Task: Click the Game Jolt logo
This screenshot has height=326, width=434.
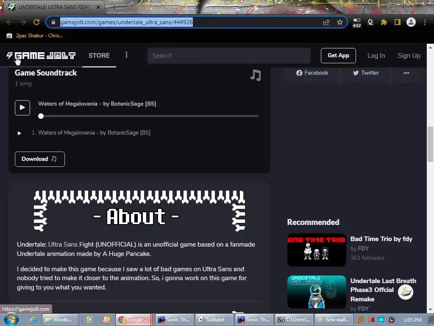Action: (x=41, y=56)
